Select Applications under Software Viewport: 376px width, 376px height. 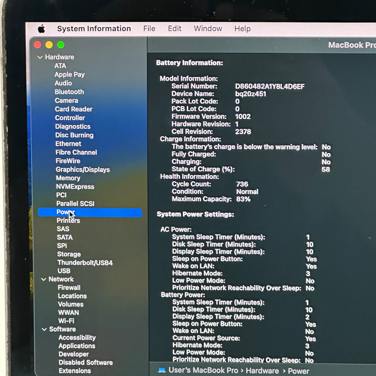[77, 346]
